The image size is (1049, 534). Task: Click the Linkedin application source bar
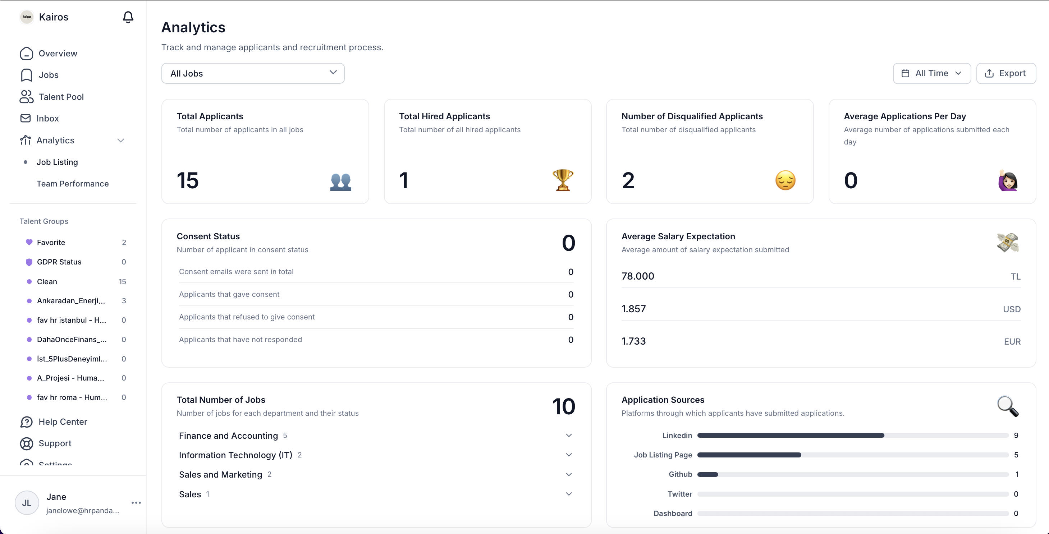791,436
